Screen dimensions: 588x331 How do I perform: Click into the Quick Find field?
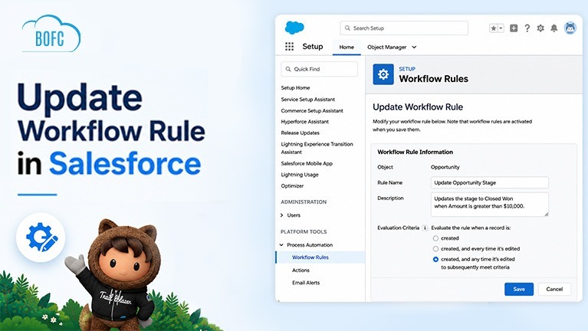coord(319,69)
